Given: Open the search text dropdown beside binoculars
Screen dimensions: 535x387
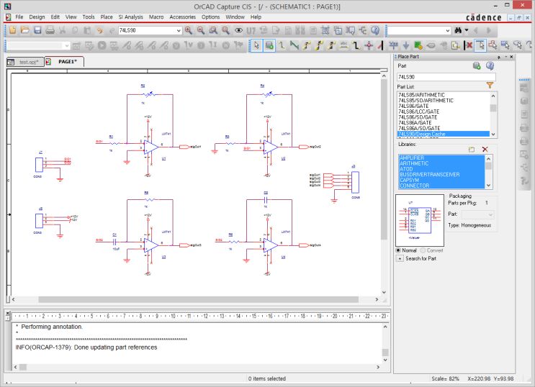Looking at the screenshot, I should pos(448,31).
